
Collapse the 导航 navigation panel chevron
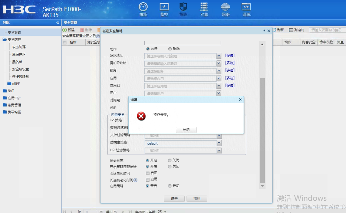coord(57,23)
